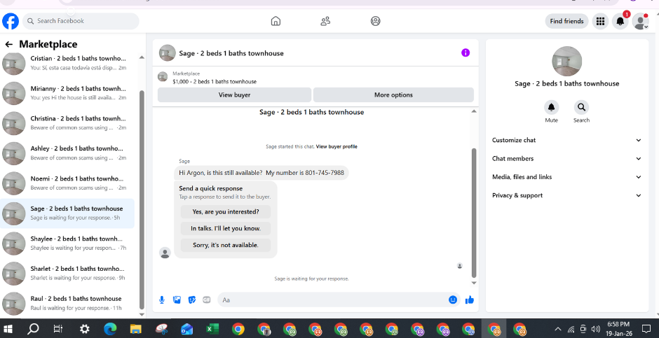Send quick reply "Yes, are you interested?"
This screenshot has height=338, width=659.
226,212
